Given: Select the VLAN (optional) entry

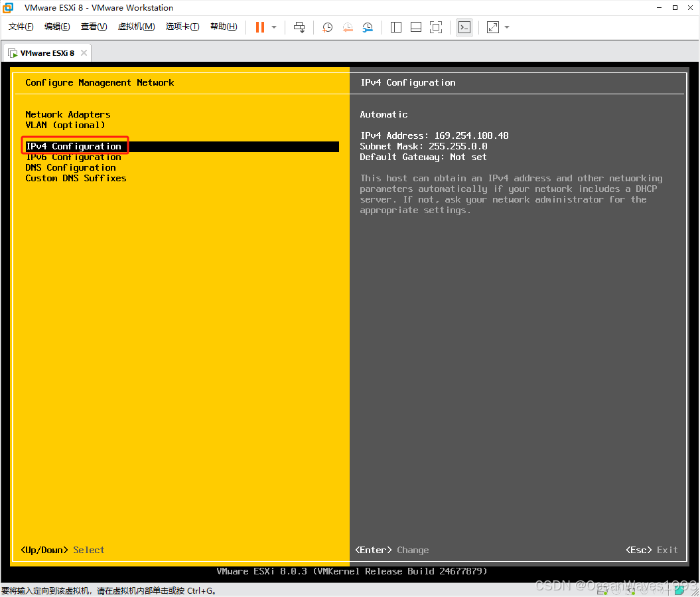Looking at the screenshot, I should 65,125.
